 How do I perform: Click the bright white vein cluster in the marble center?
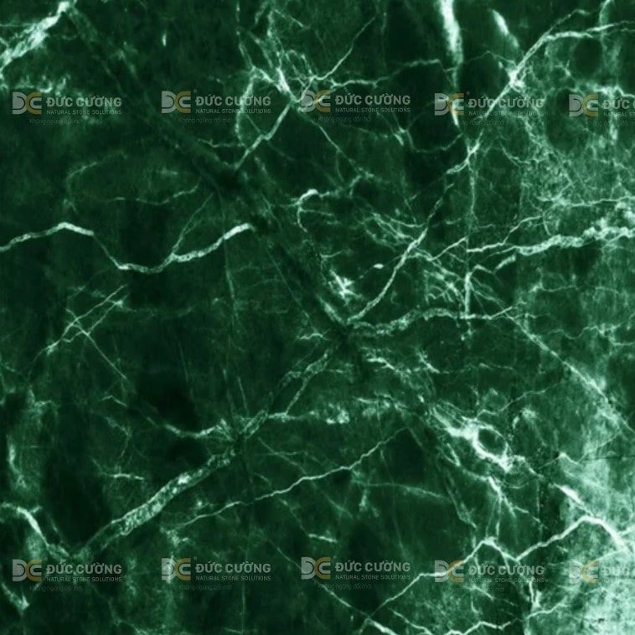click(343, 285)
